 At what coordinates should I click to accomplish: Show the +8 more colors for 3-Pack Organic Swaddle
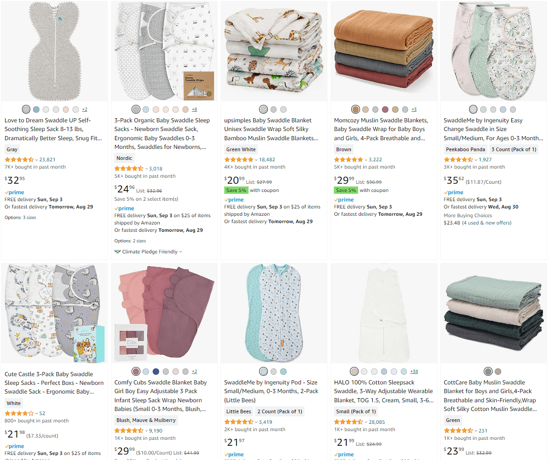tap(194, 110)
